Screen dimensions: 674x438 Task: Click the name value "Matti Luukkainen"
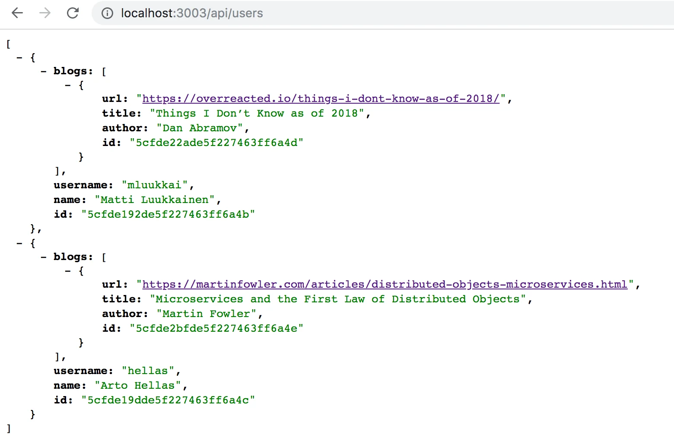(x=155, y=200)
